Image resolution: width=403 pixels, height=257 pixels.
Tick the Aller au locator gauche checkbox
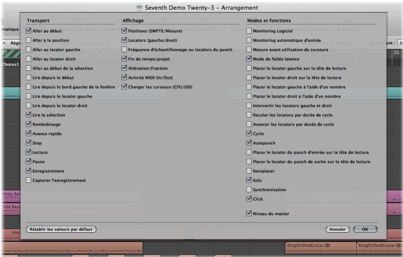28,50
